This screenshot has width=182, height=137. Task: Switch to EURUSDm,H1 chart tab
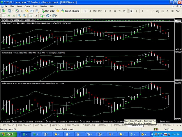(73, 125)
